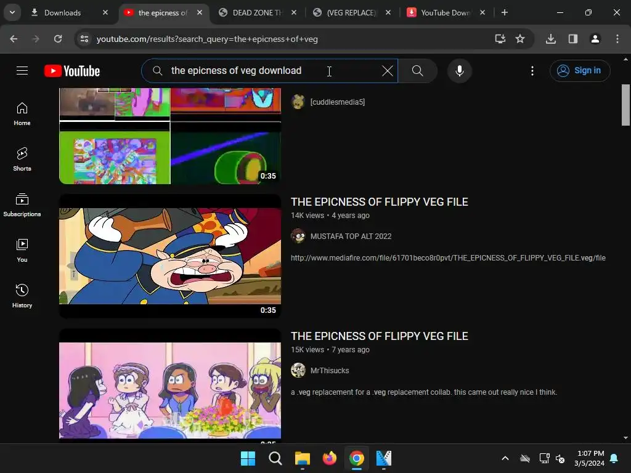Open the You section in sidebar
The width and height of the screenshot is (631, 473).
tap(22, 250)
